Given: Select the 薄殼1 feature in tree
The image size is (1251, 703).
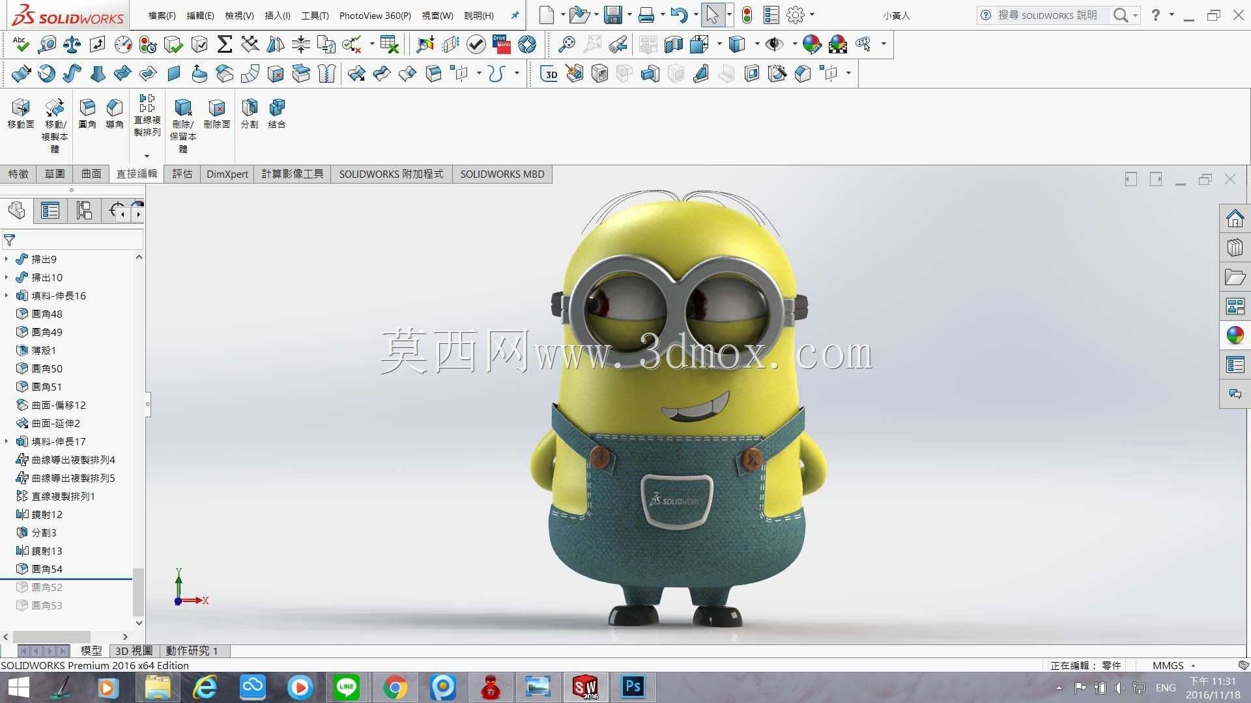Looking at the screenshot, I should coord(36,350).
